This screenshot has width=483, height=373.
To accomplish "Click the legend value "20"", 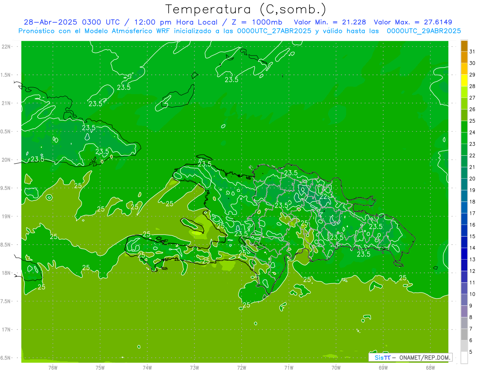I will [473, 179].
